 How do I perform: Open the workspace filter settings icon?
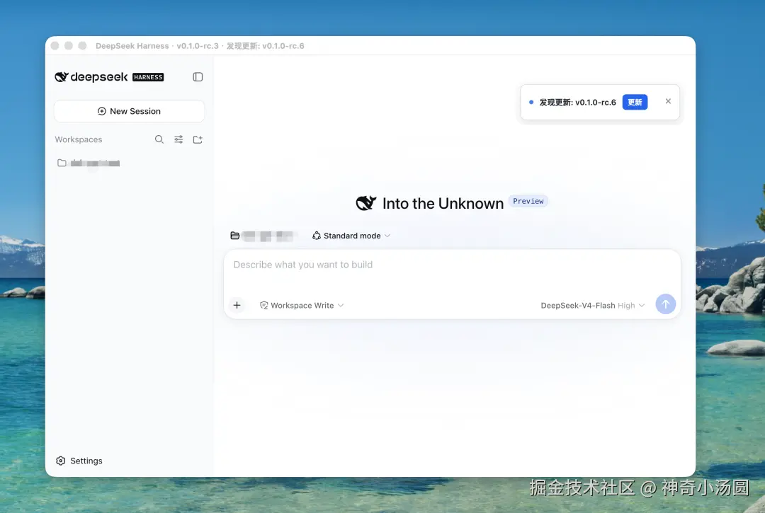tap(178, 139)
